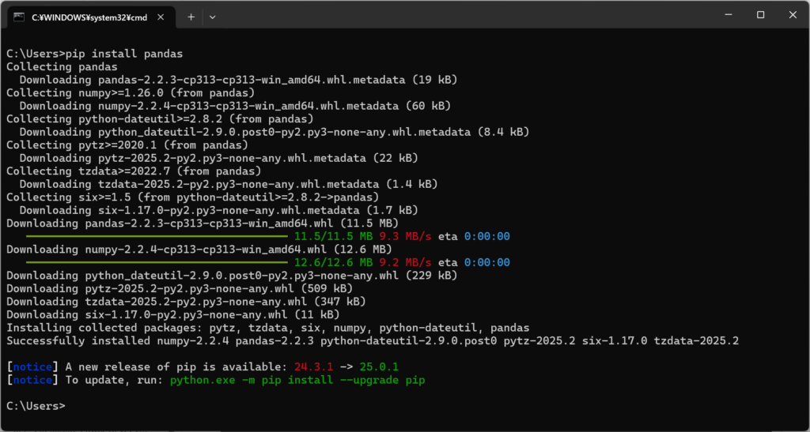Click the python_dateutil whl (229 kB) download line
The width and height of the screenshot is (810, 432).
(x=232, y=276)
